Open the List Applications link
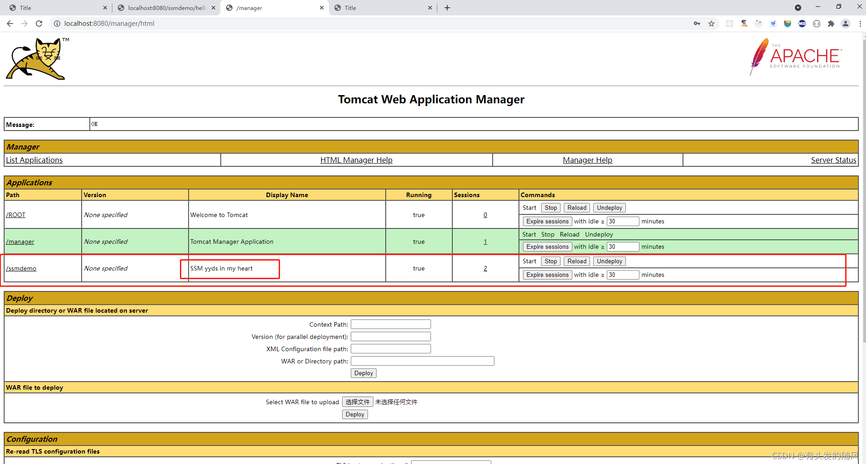 coord(34,160)
